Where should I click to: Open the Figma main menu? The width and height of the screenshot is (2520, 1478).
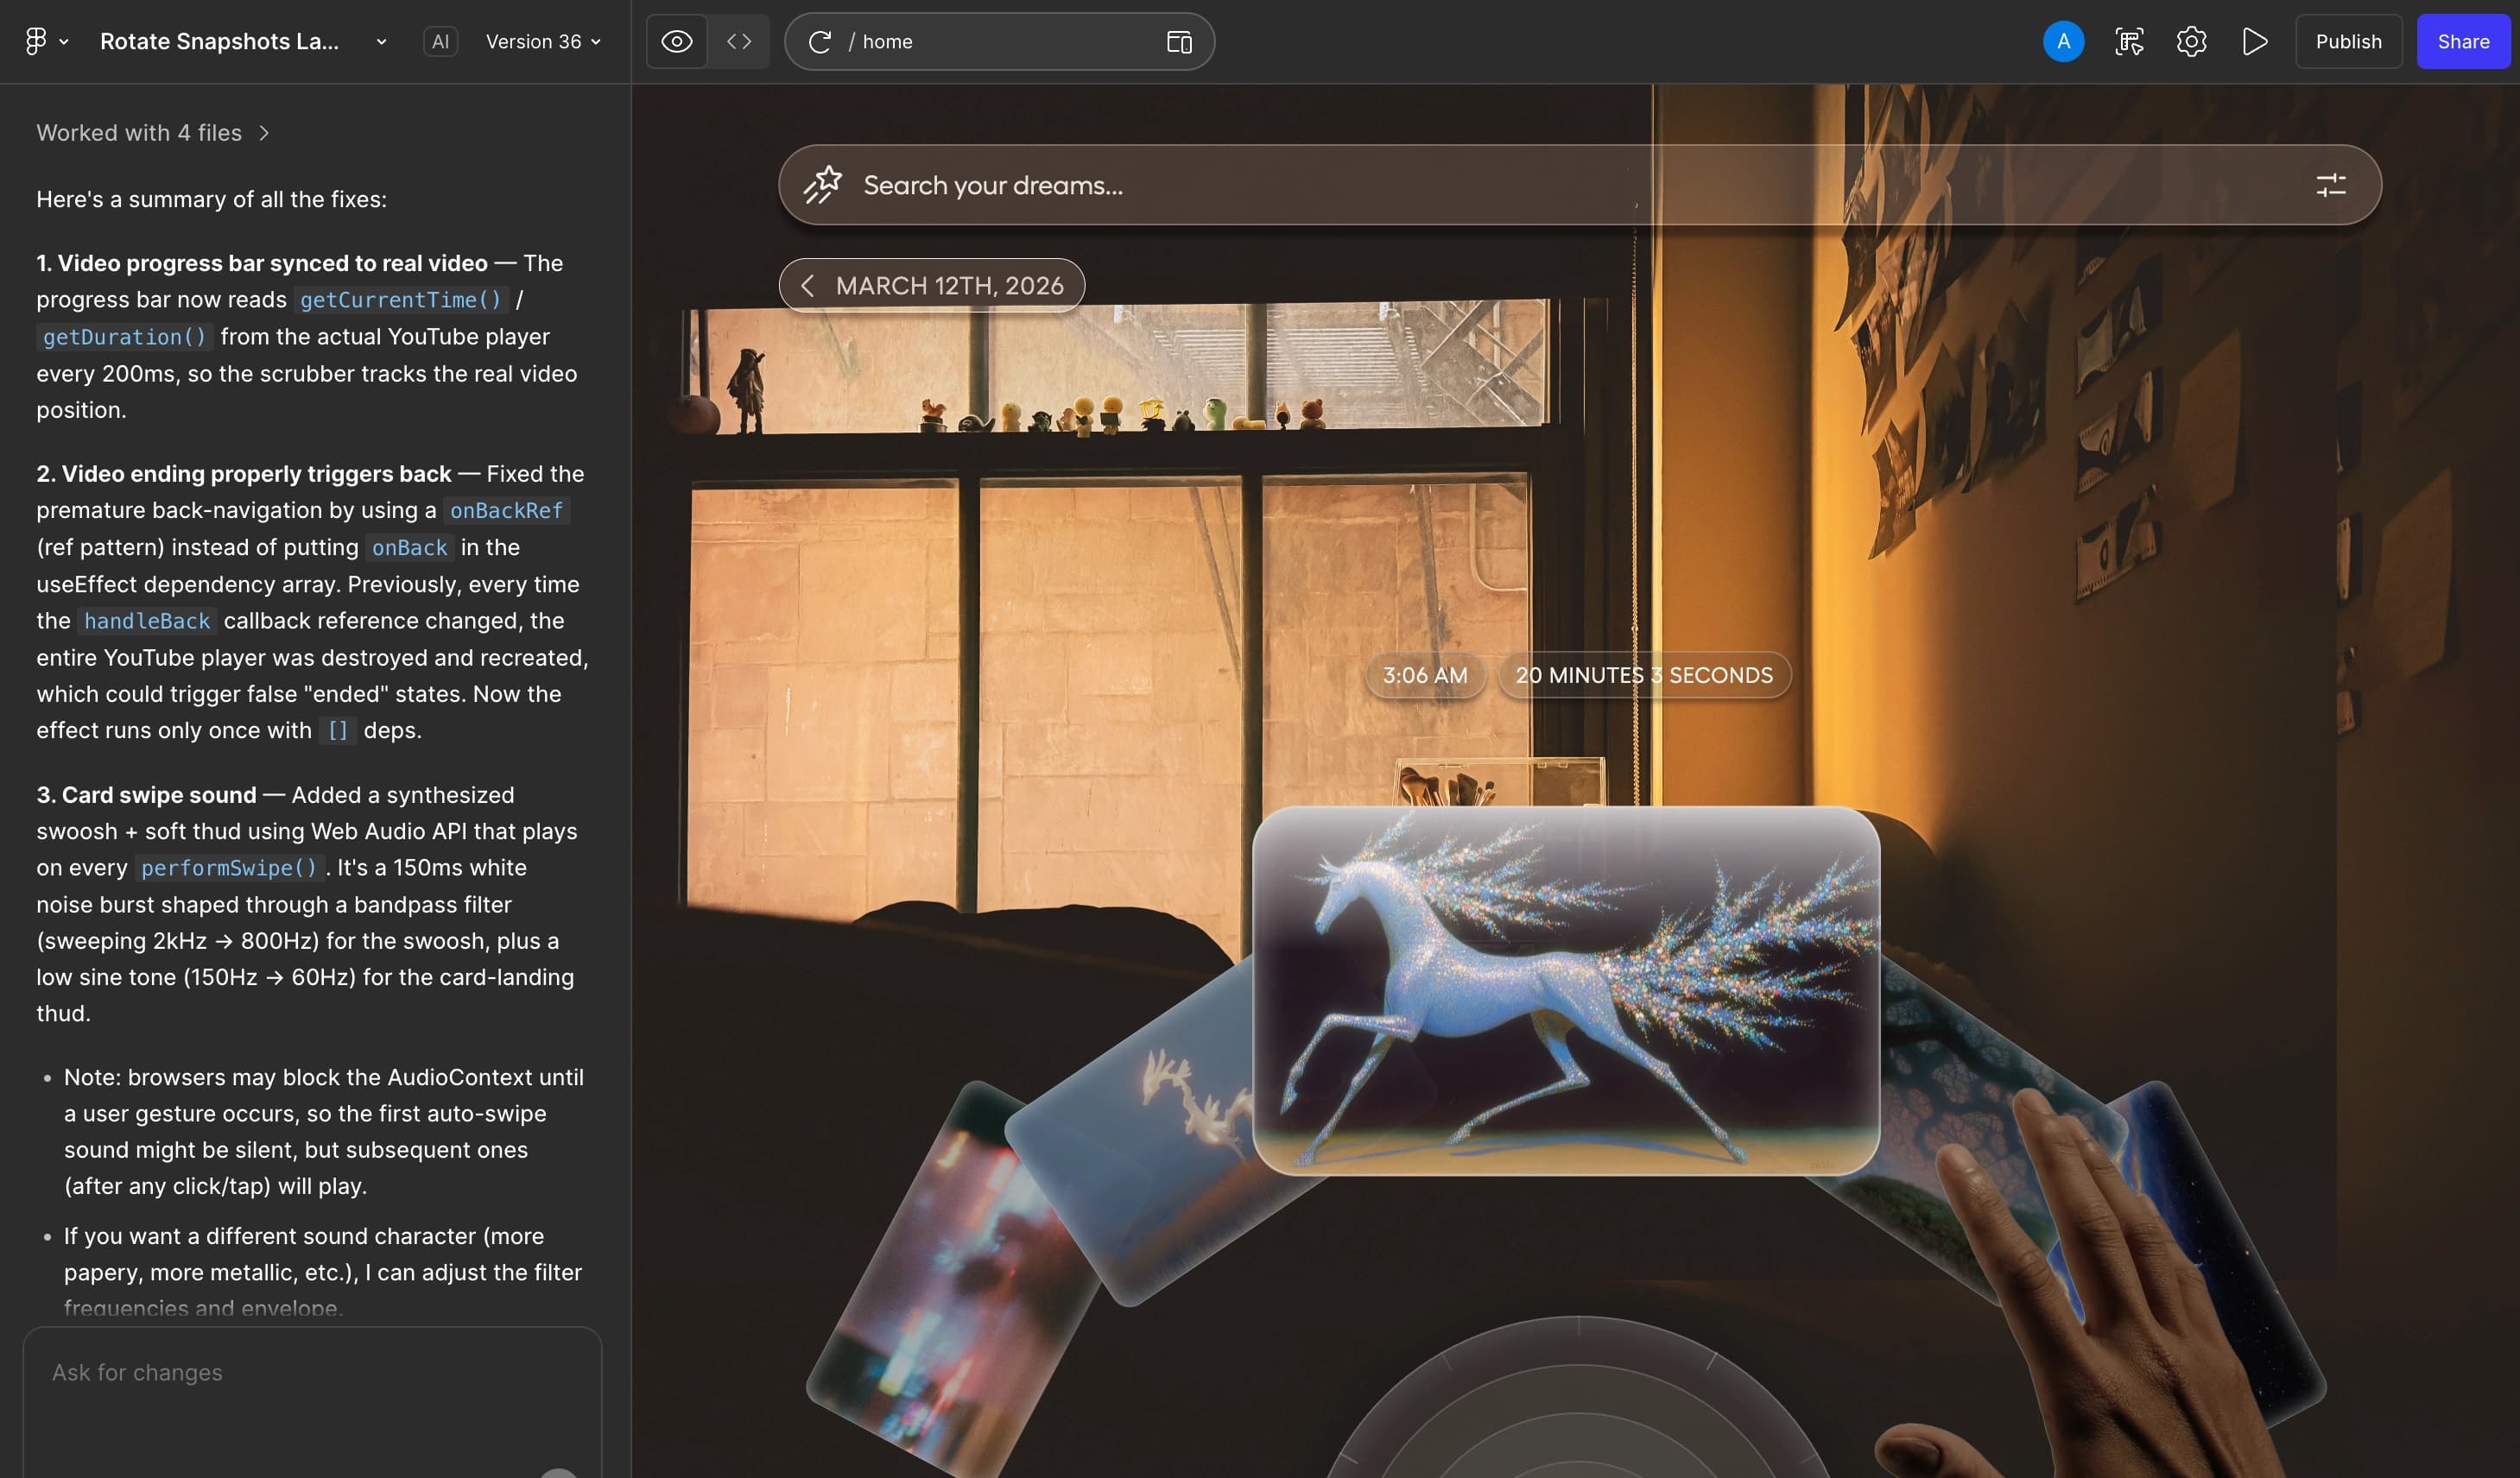pyautogui.click(x=37, y=41)
